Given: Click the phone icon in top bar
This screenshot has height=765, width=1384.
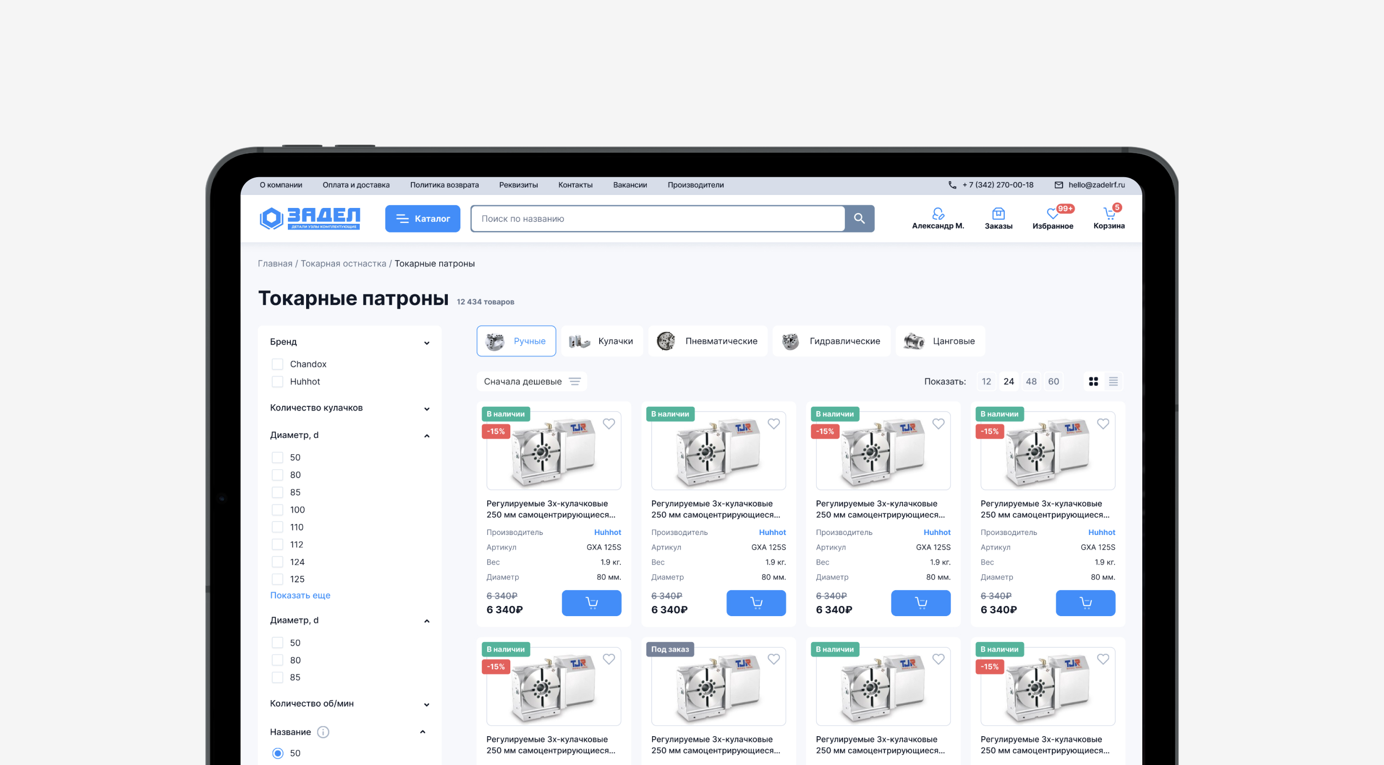Looking at the screenshot, I should (952, 185).
